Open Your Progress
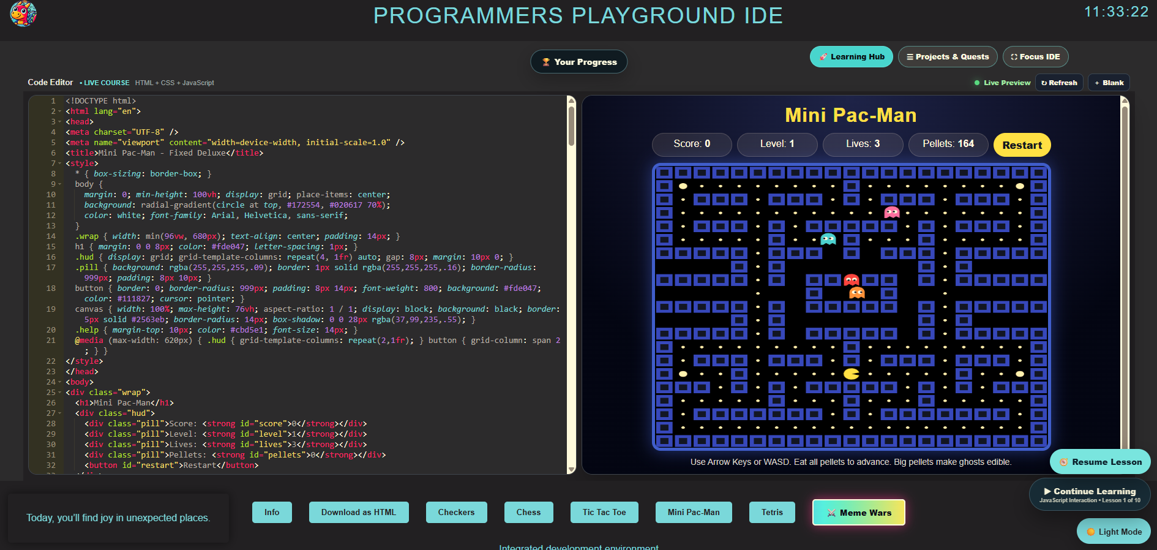This screenshot has width=1157, height=550. click(578, 62)
